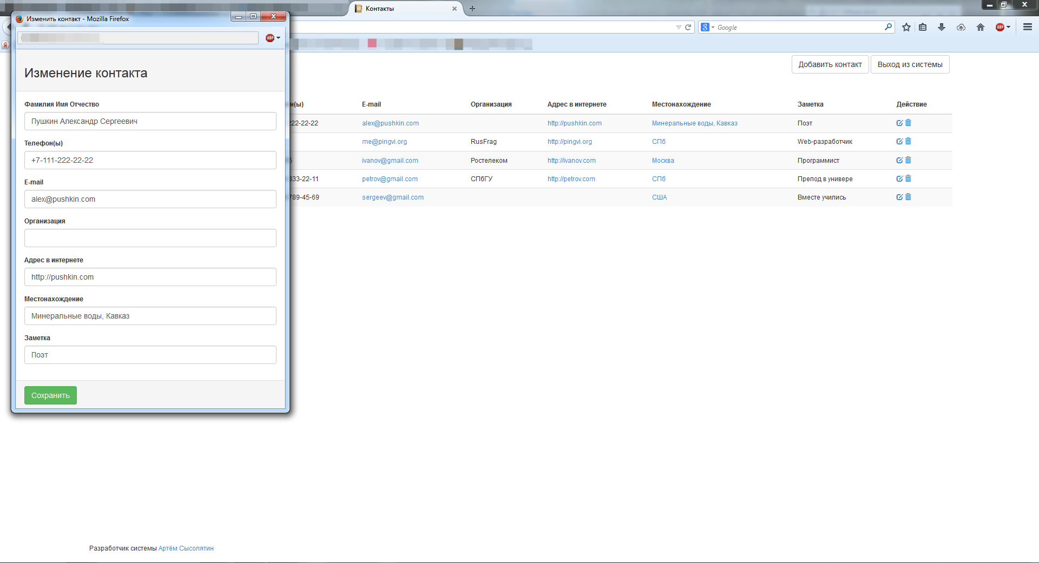Follow the Минеральные воды, Кавказ location link
Viewport: 1039px width, 563px height.
coord(694,123)
